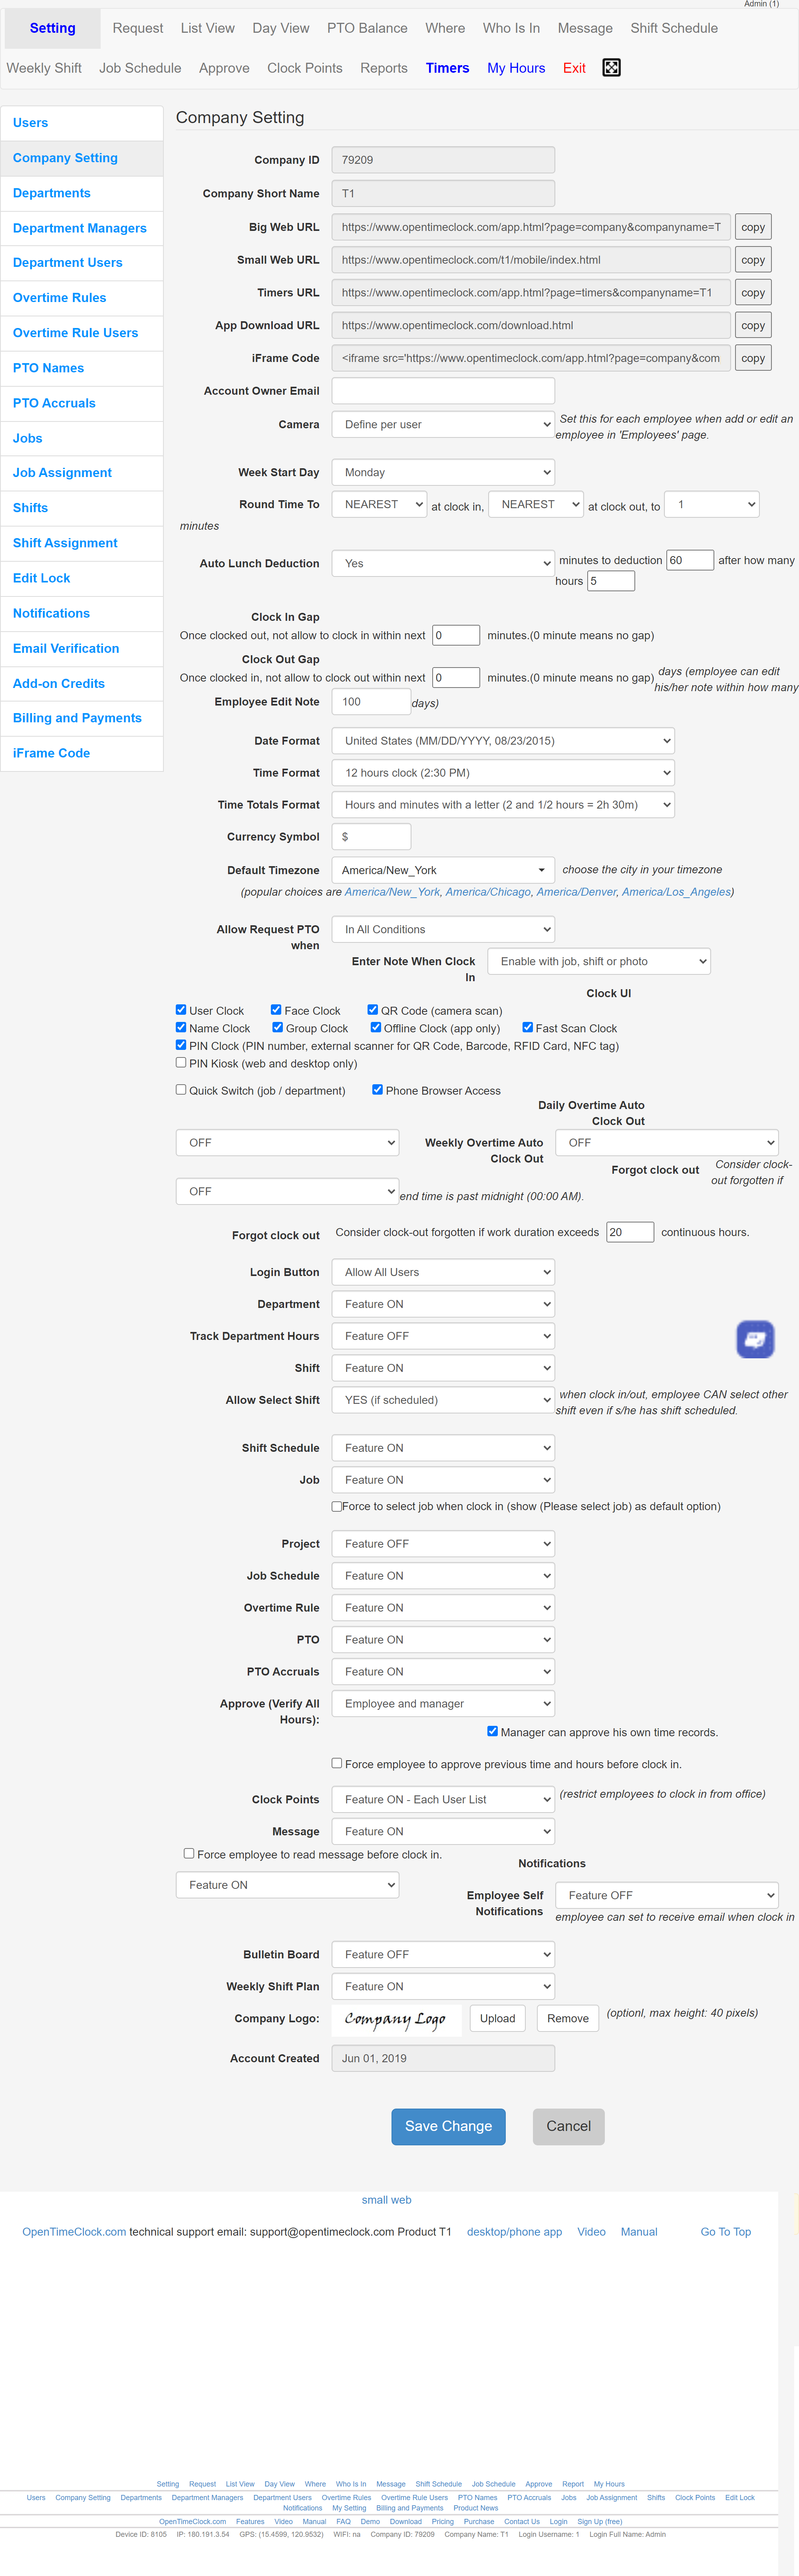Expand the Time Format dropdown

click(503, 773)
